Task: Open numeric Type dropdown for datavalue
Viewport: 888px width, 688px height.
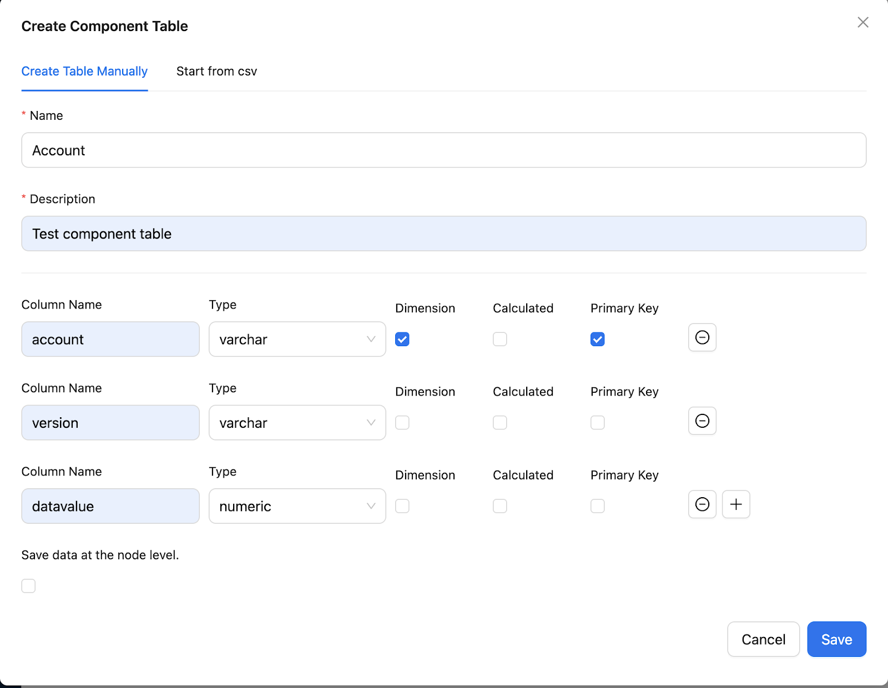Action: point(297,506)
